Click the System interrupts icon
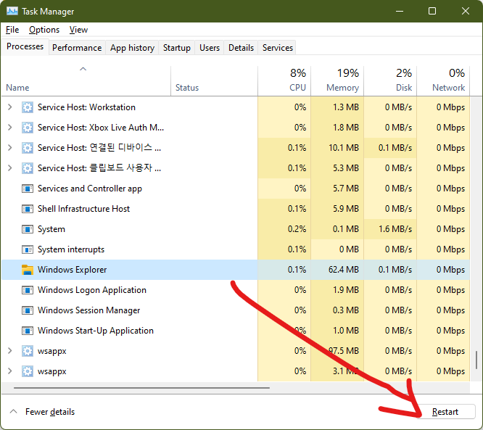The image size is (483, 430). point(28,249)
